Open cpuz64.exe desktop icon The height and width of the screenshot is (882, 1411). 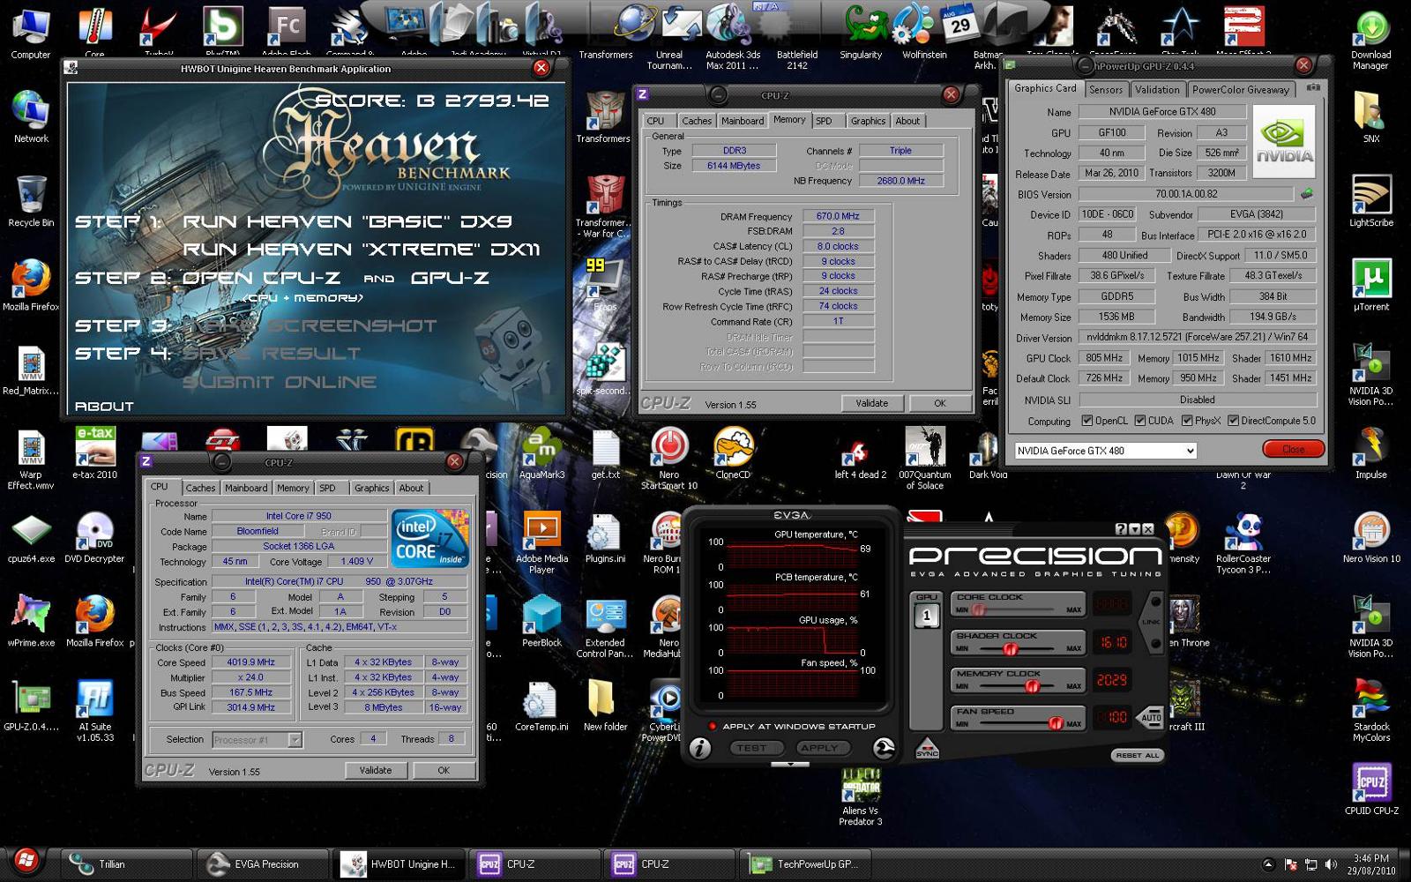(x=31, y=537)
